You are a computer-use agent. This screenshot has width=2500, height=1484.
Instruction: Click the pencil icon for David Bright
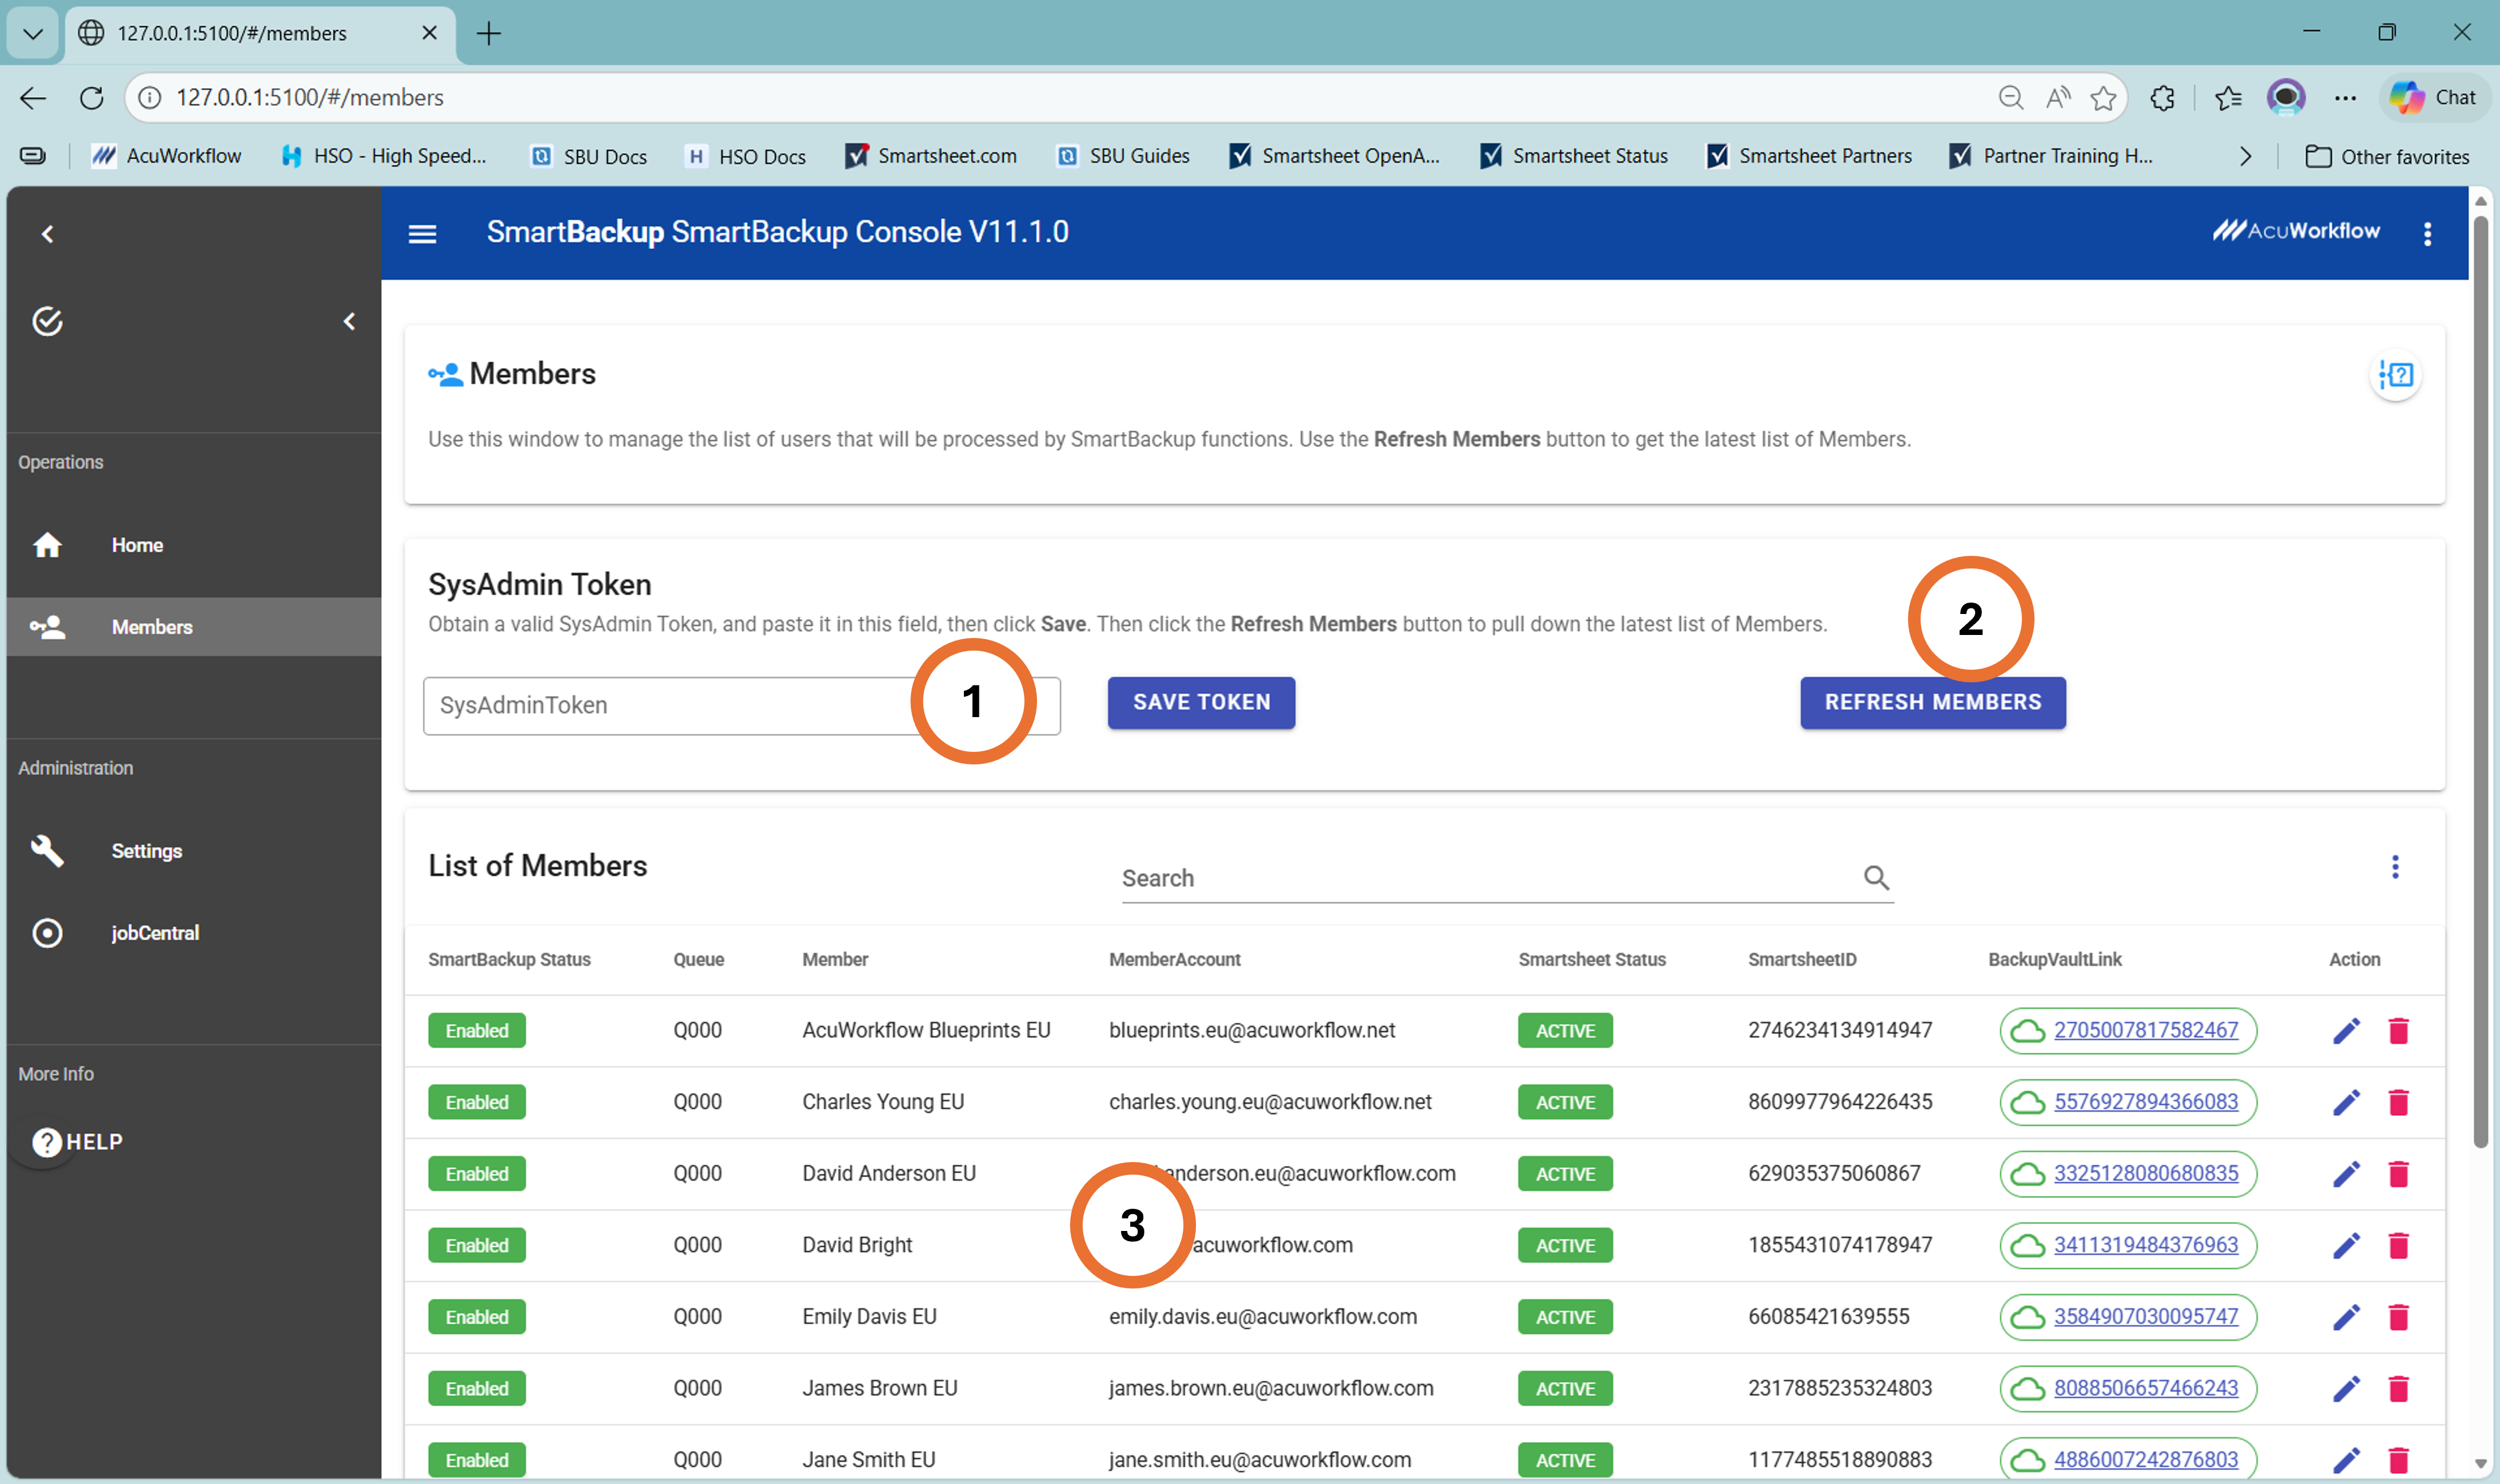(x=2346, y=1245)
